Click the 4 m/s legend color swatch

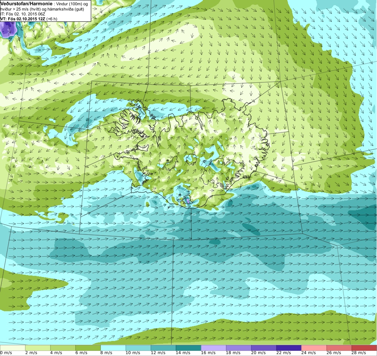click(x=63, y=348)
